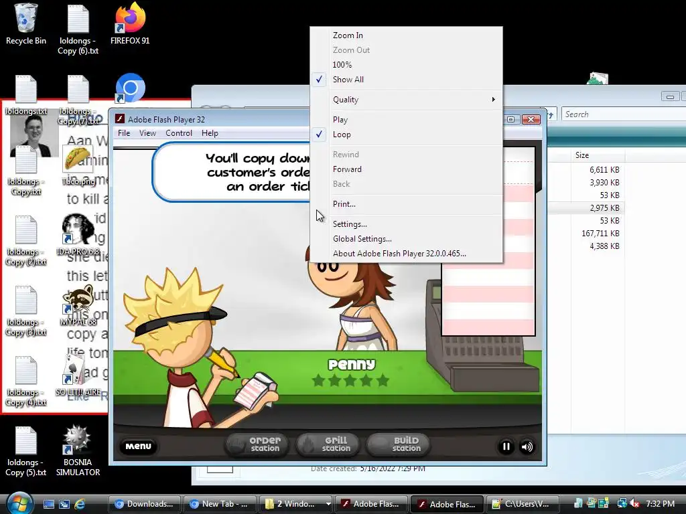Open Global Settings... from the context menu

pyautogui.click(x=406, y=239)
